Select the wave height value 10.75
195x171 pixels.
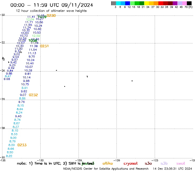pos(25,84)
